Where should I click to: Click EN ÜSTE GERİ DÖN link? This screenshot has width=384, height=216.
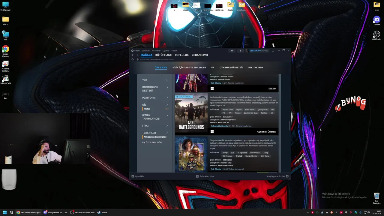click(152, 142)
